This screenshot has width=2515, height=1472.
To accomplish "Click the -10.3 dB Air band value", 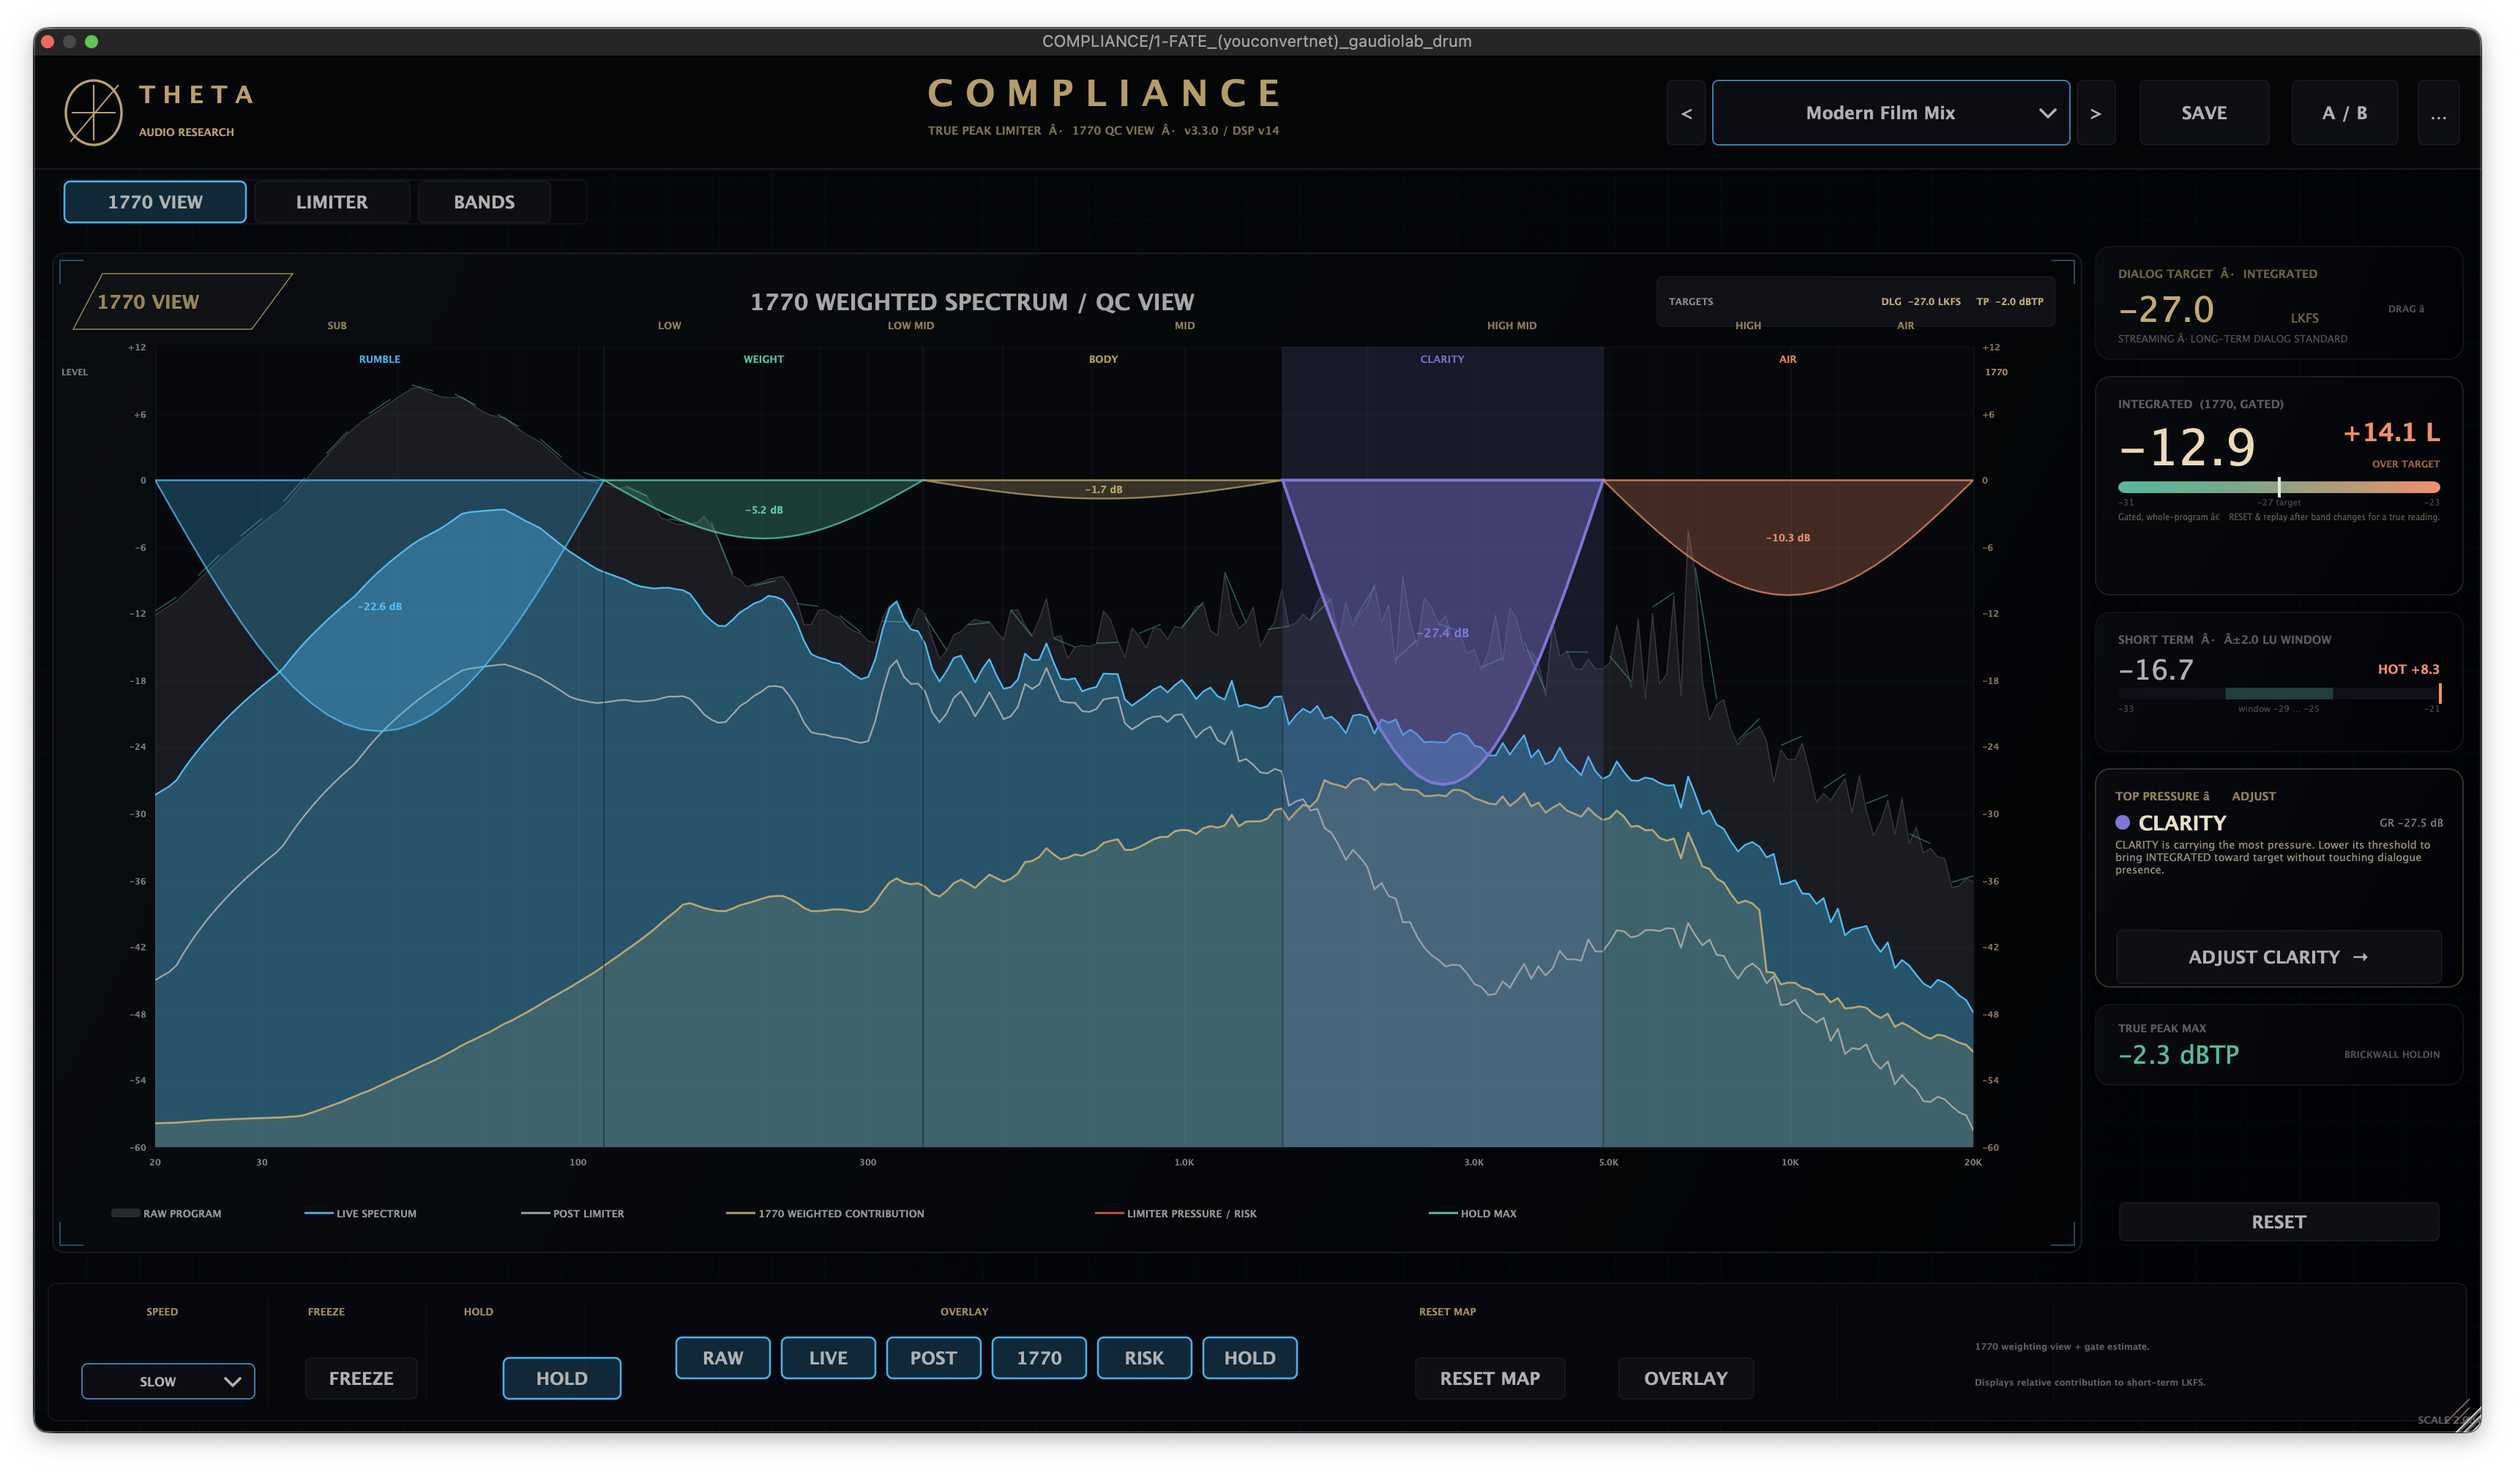I will [1787, 538].
